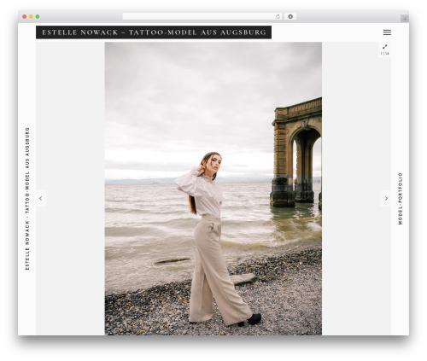
Task: Click the slide counter 1 | 14
Action: (384, 54)
